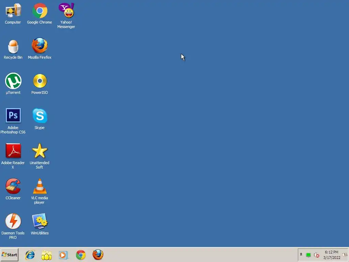The width and height of the screenshot is (349, 262).
Task: Click the show desktop tray icon
Action: click(345, 255)
